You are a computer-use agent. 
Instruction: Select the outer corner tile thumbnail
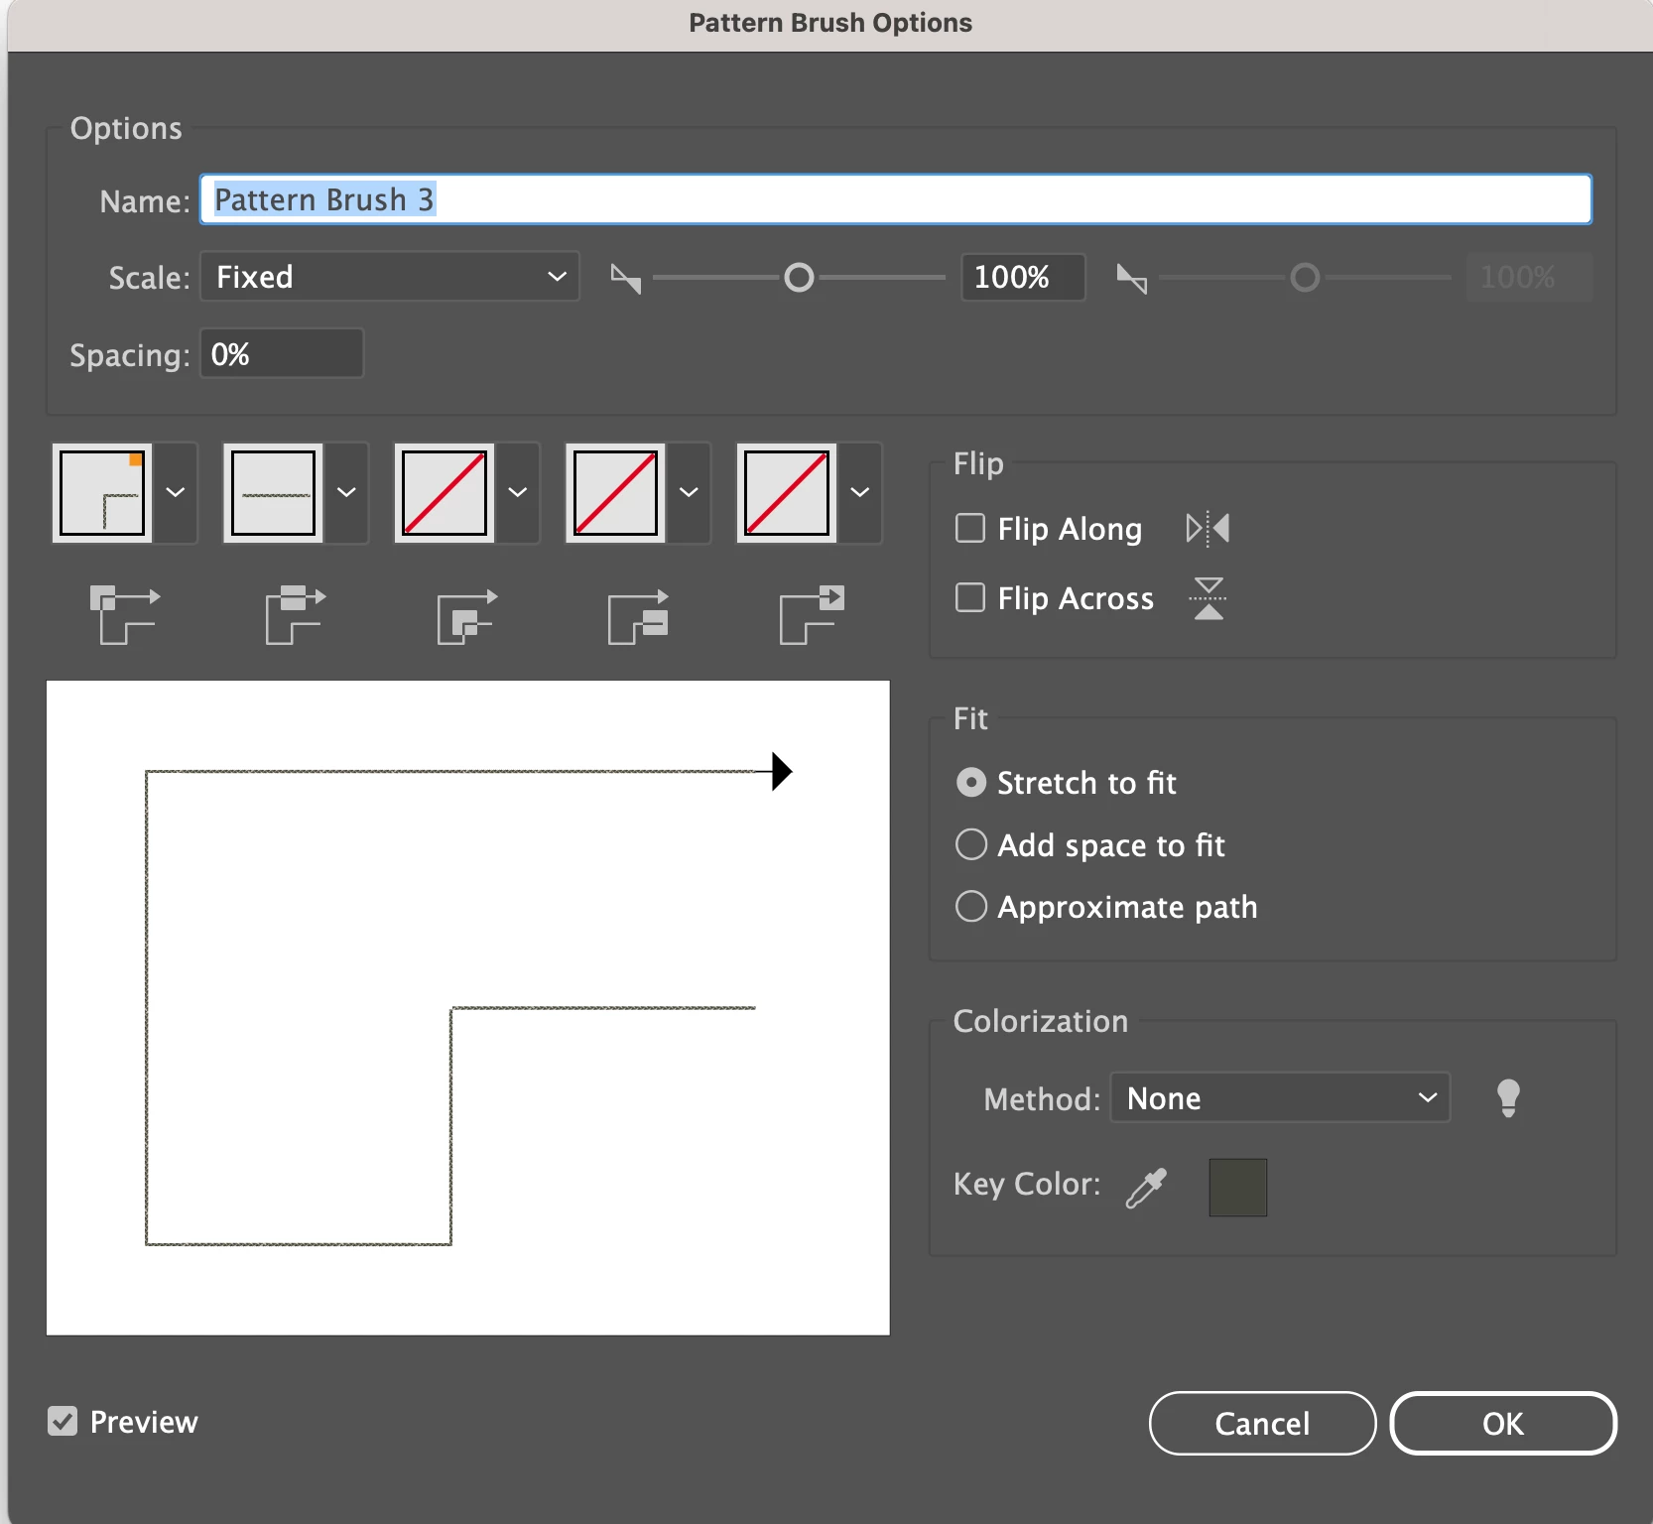click(x=102, y=493)
